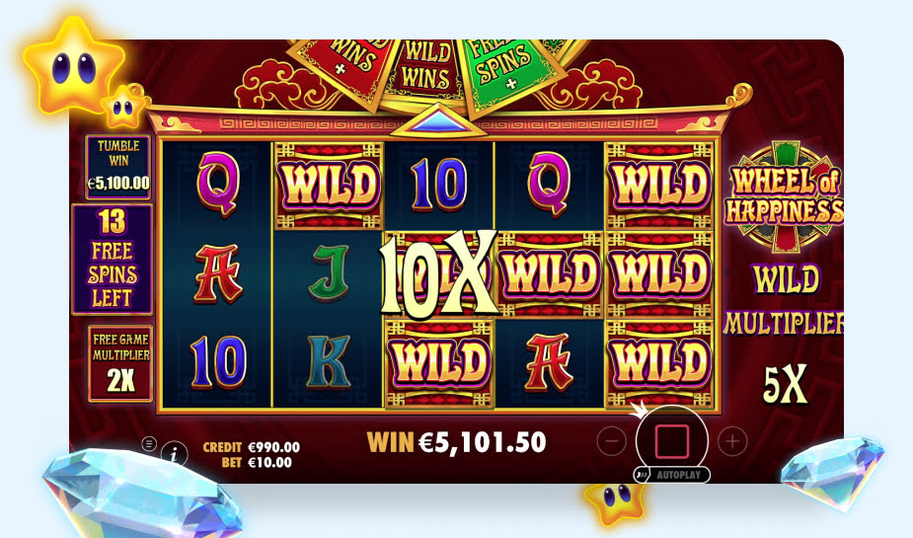Open the hamburger menu icon
This screenshot has width=913, height=538.
149,443
